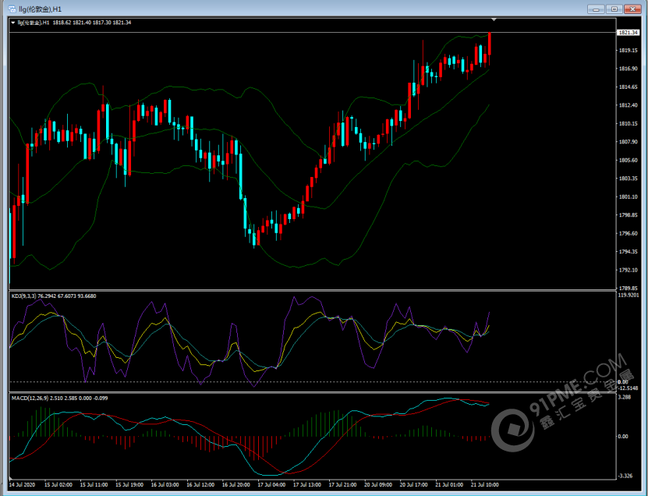Click the 21 Jul 10:00 time label
The height and width of the screenshot is (496, 648).
point(485,484)
